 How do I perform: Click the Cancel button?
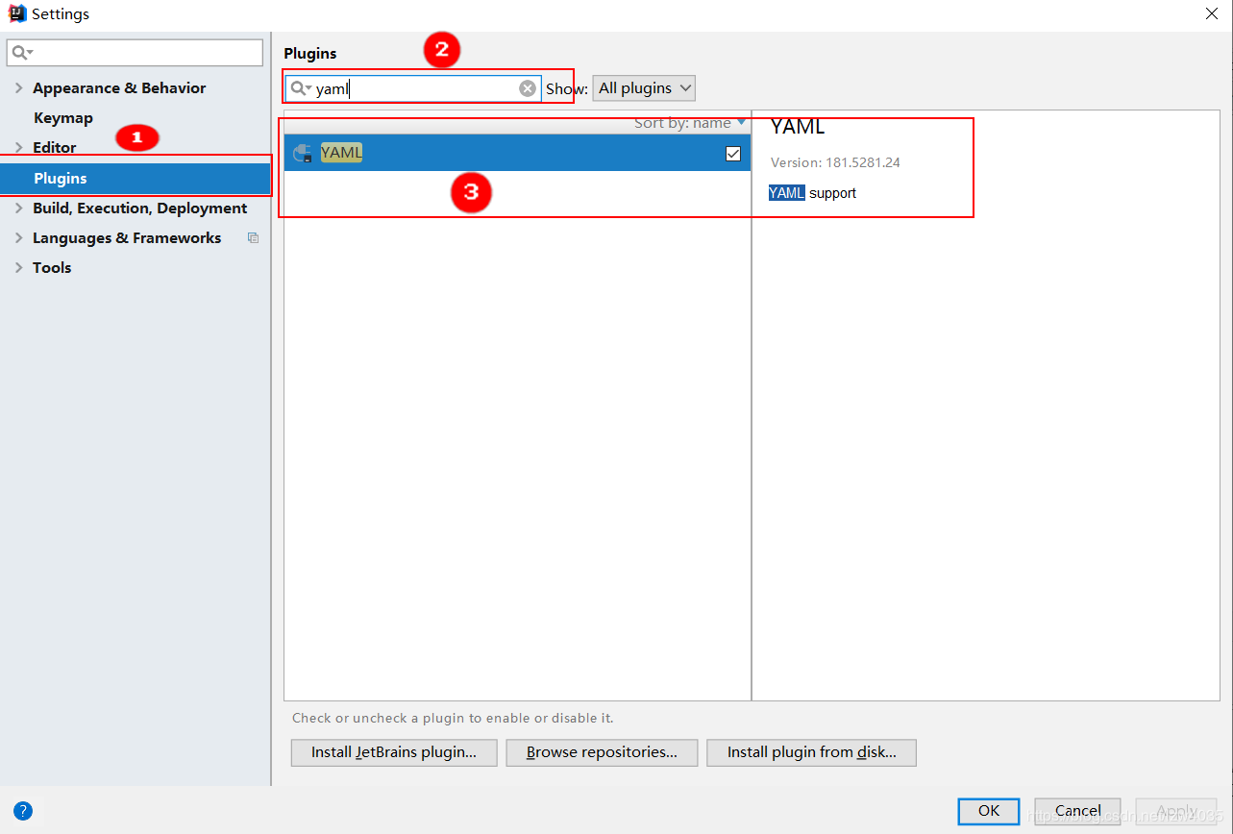tap(1077, 811)
